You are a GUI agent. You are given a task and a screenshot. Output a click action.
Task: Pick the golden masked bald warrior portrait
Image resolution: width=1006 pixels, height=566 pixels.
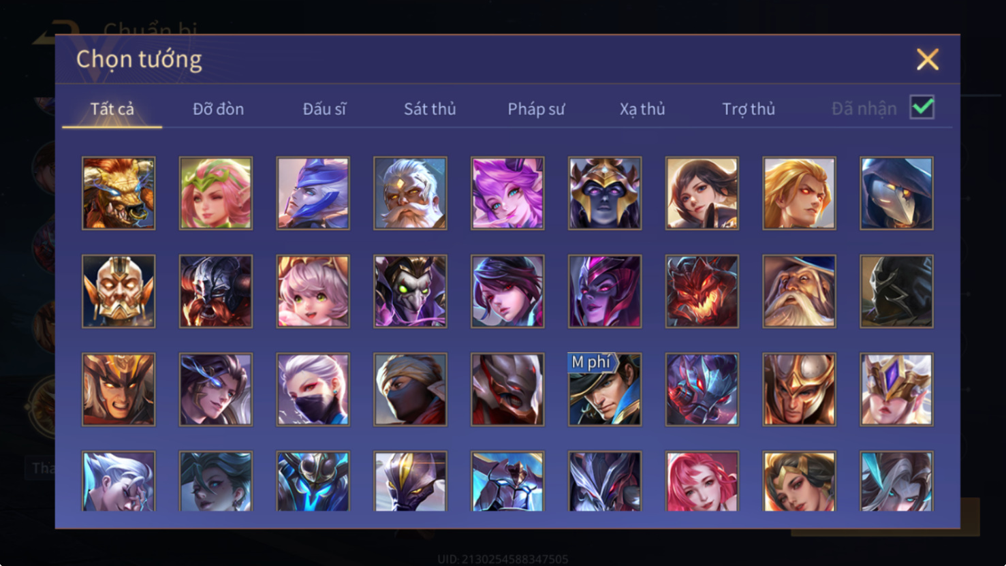(x=119, y=292)
